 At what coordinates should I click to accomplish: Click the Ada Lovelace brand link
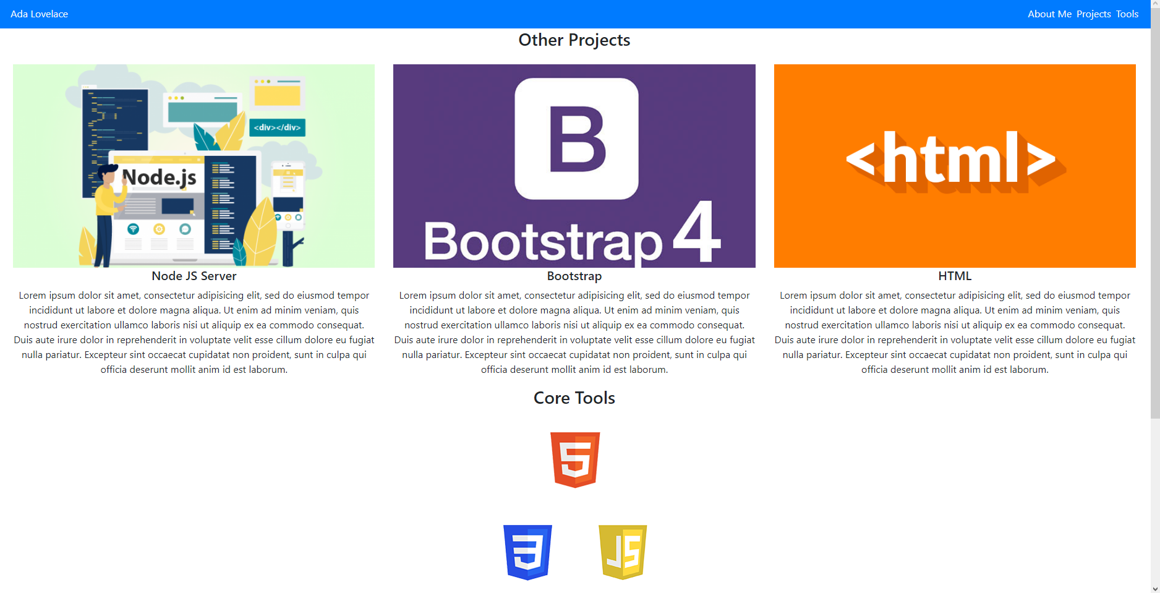coord(39,14)
